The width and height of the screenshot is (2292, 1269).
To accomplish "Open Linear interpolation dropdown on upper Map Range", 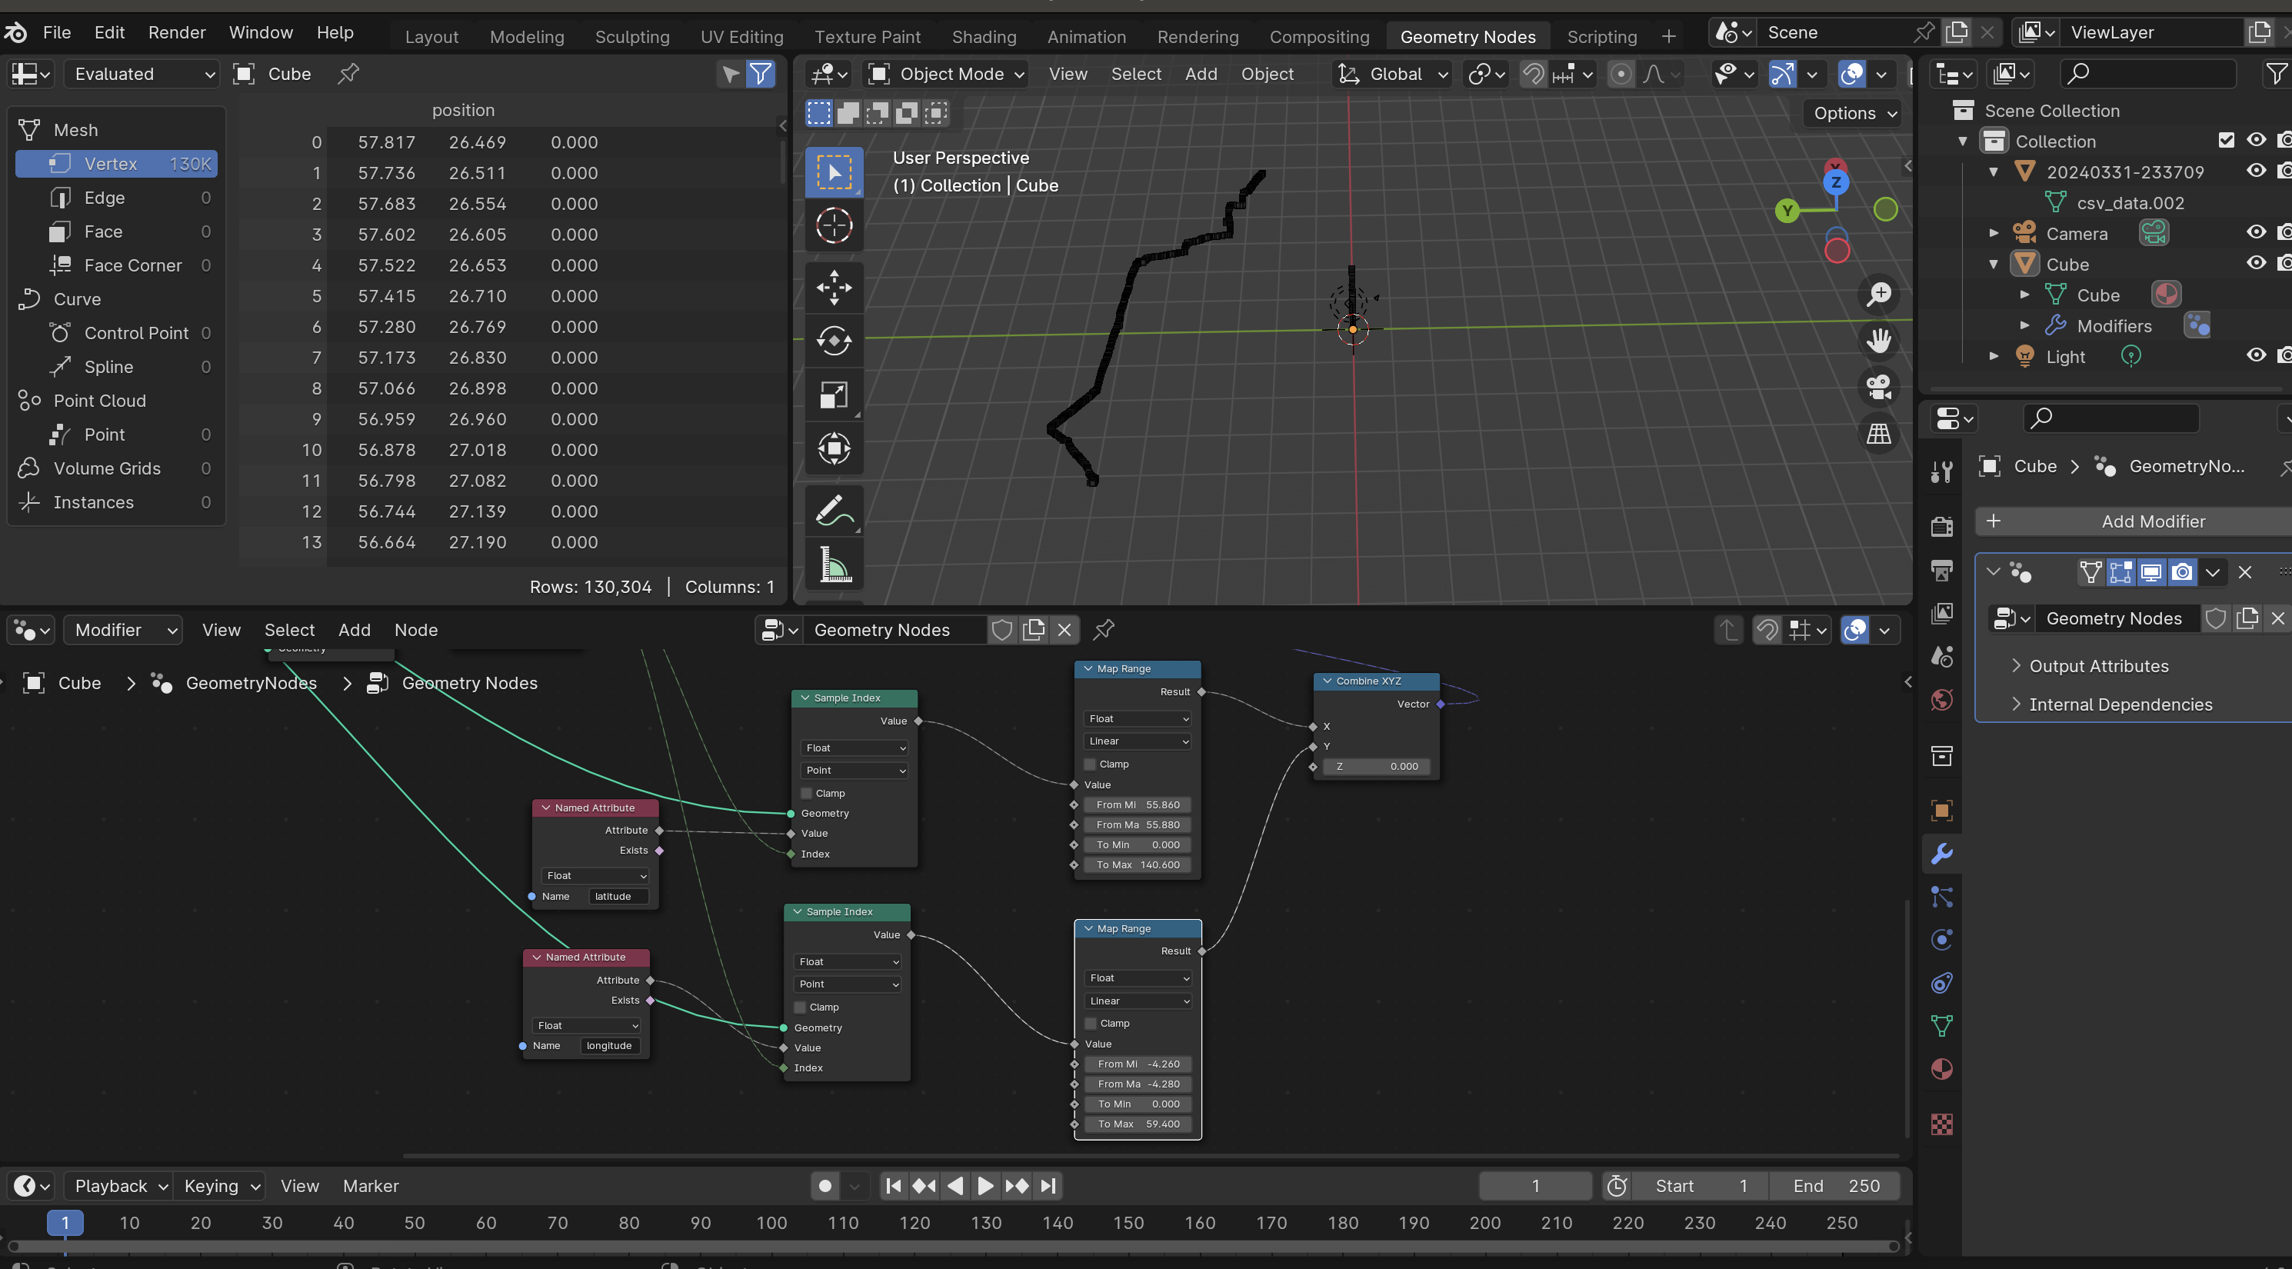I will (1137, 741).
